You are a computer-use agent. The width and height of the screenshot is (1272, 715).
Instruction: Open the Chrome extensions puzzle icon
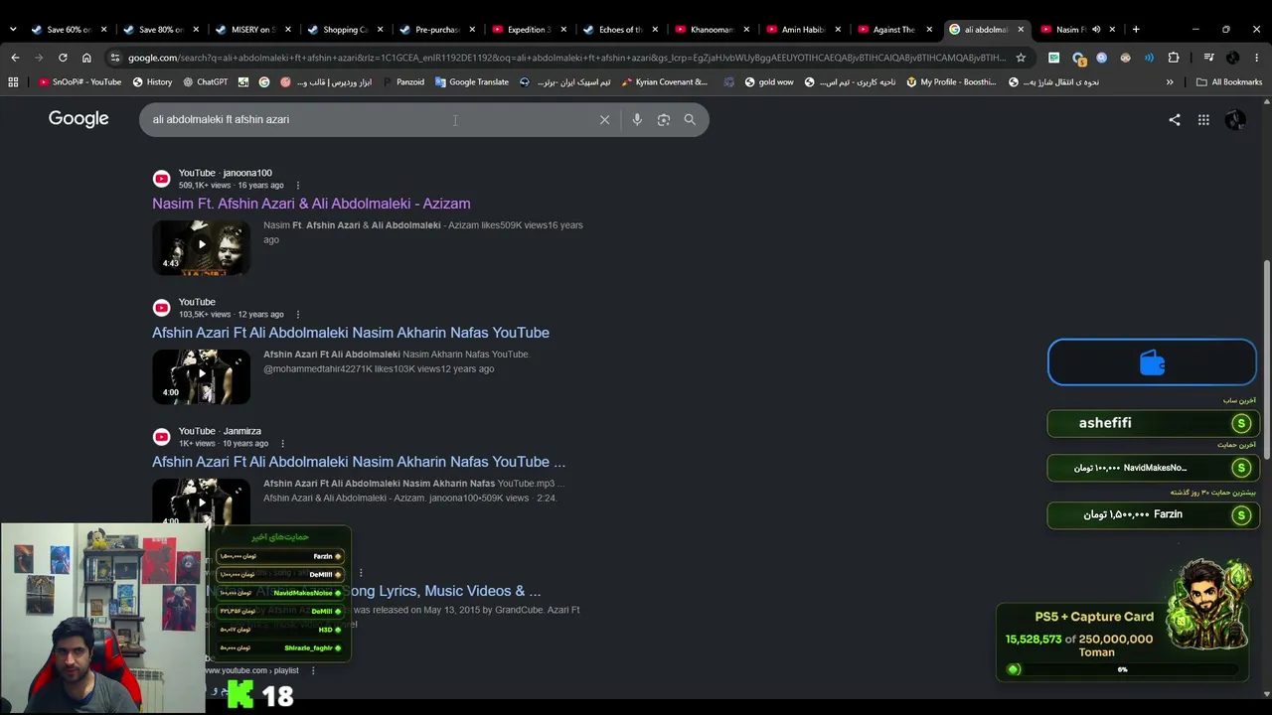1174,58
